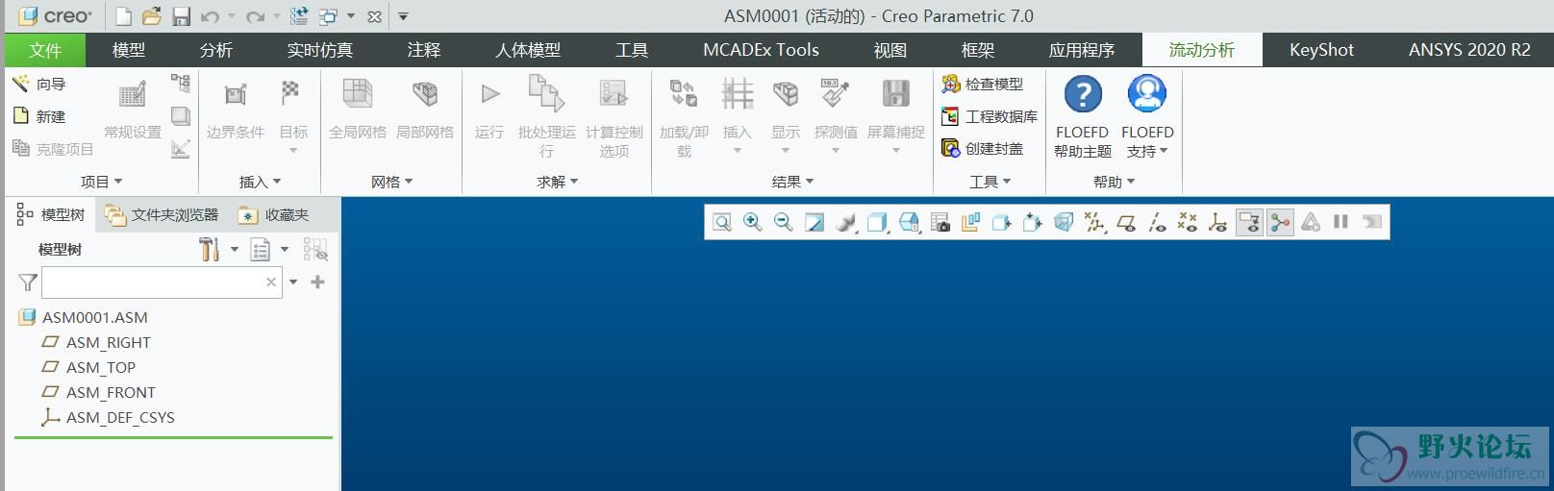Click the model tree filter funnel icon

[x=28, y=282]
